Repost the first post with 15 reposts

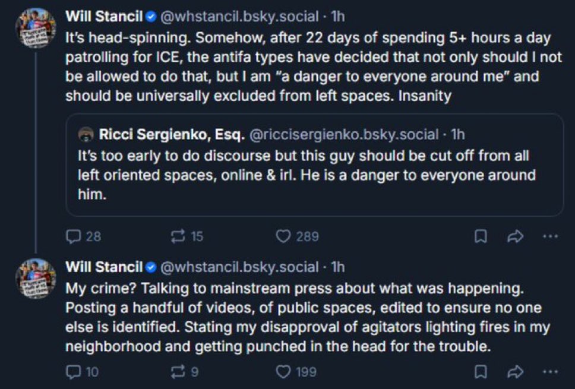176,236
